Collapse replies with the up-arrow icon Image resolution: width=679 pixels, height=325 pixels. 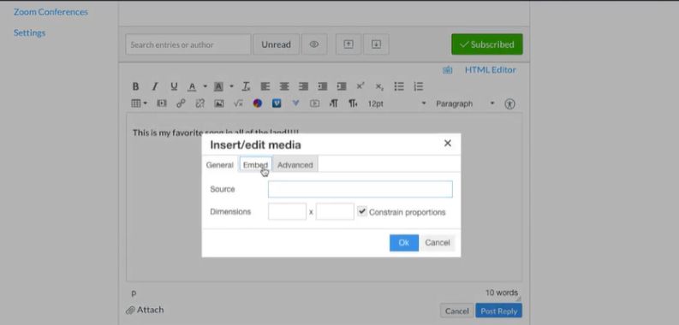348,44
